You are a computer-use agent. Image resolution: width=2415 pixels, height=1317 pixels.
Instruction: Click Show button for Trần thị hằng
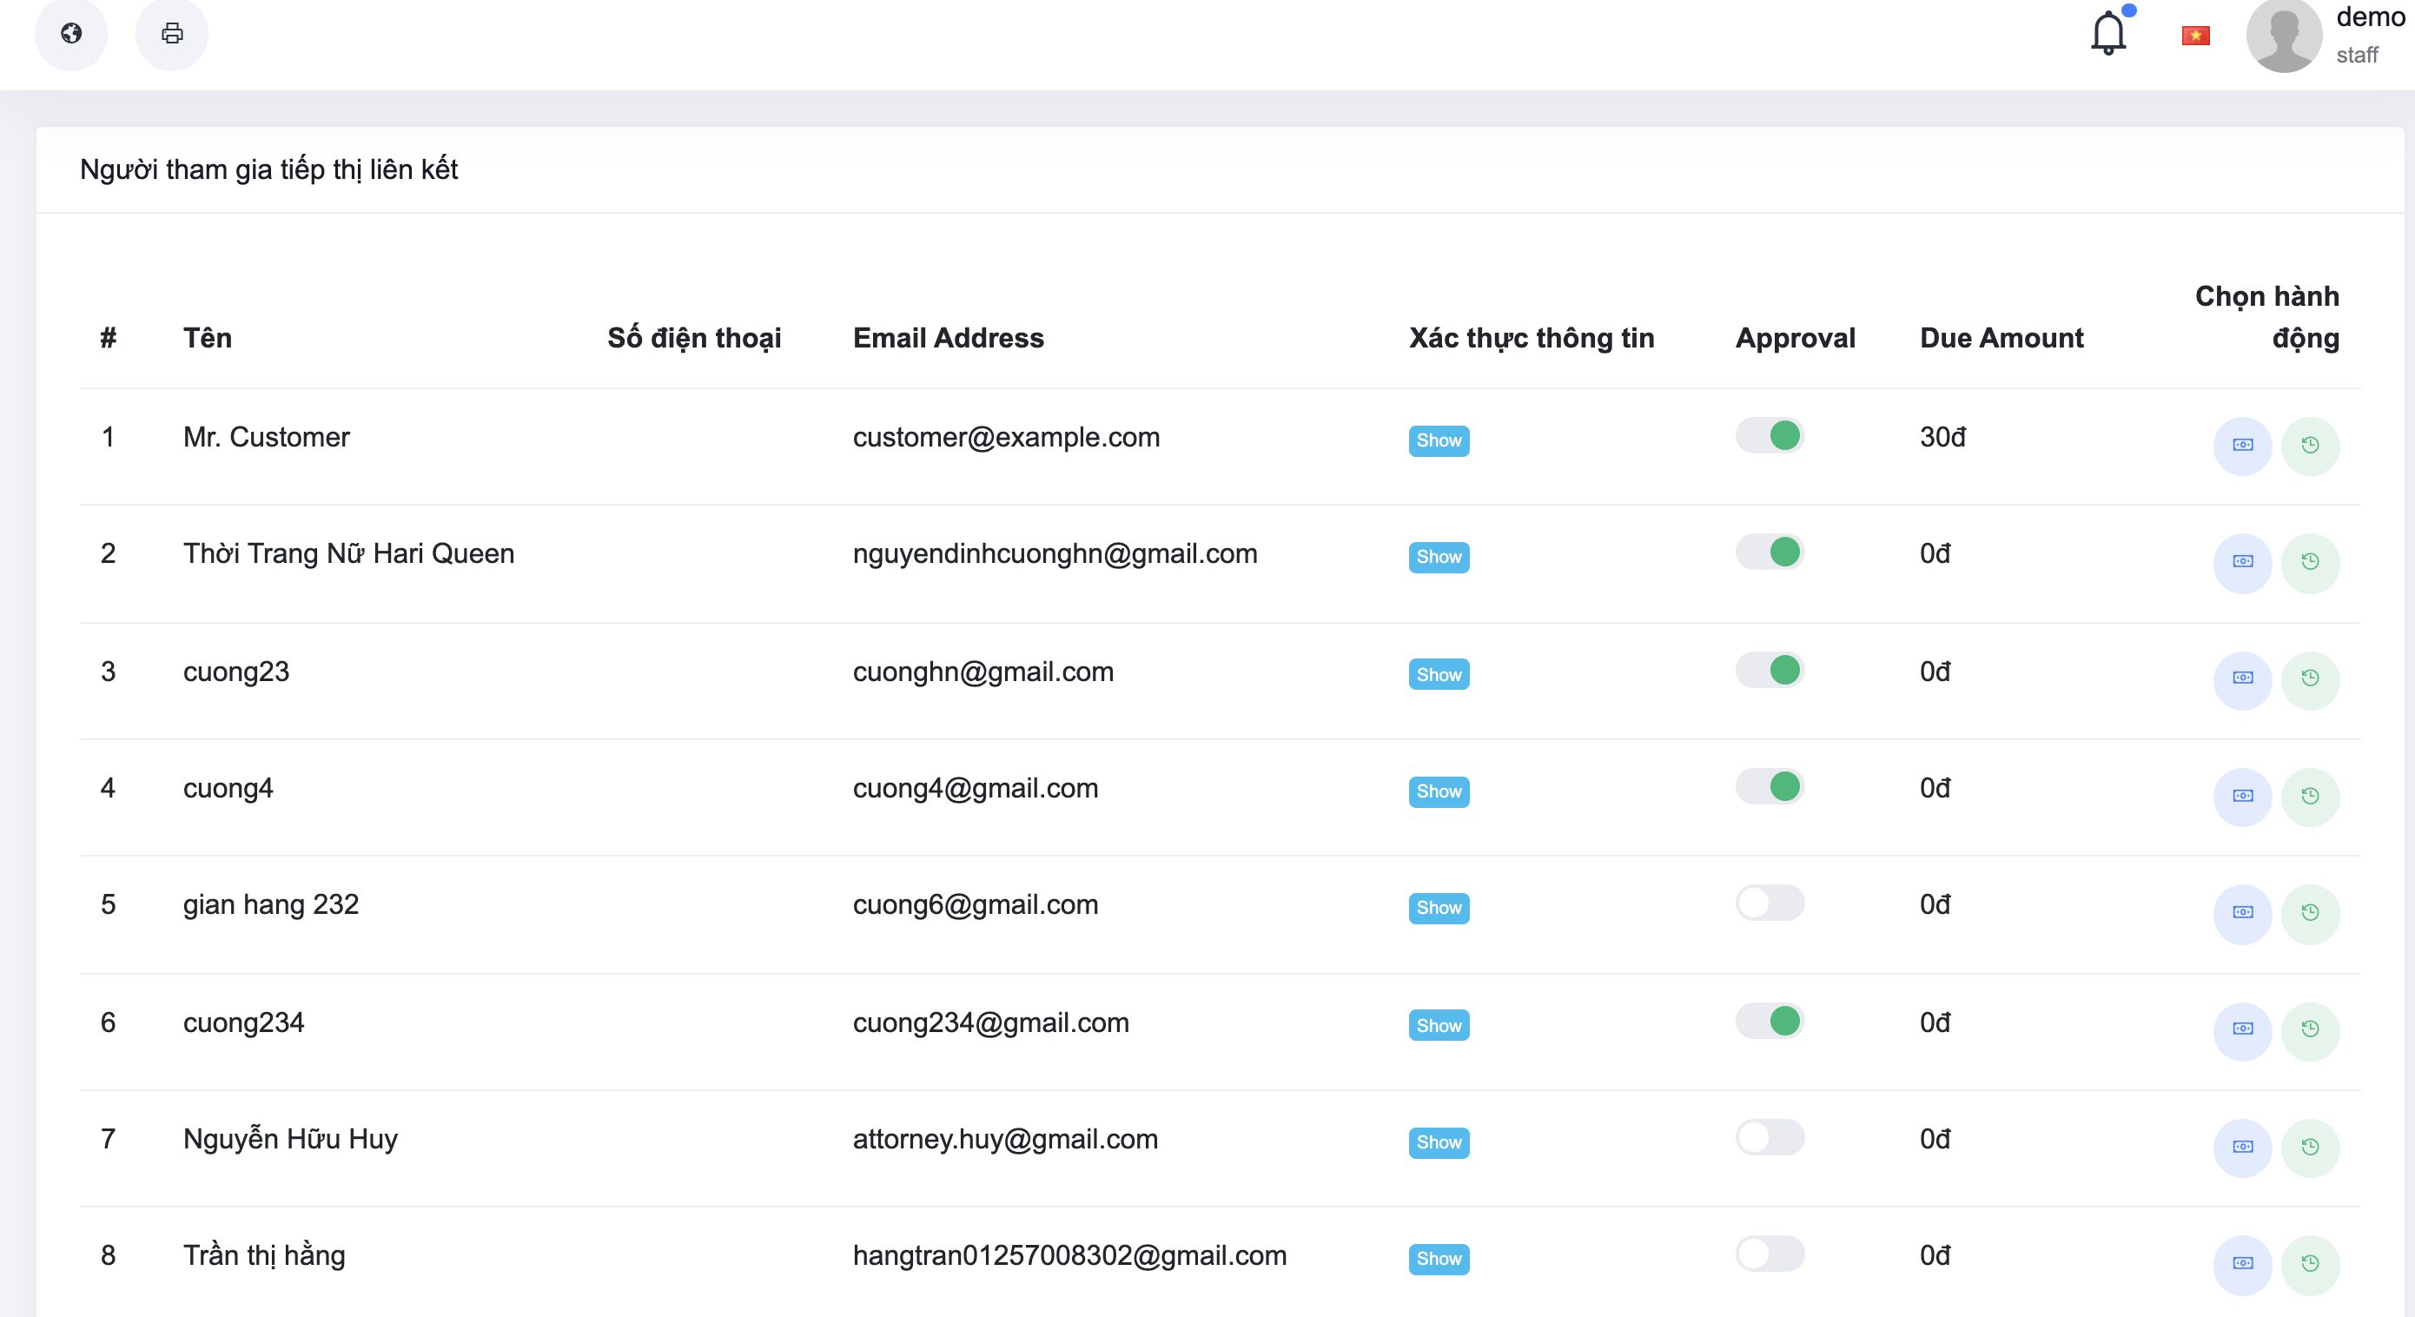(1439, 1260)
